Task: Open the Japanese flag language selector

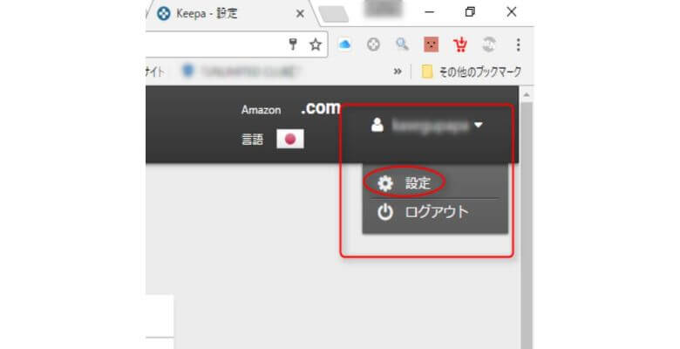Action: point(289,139)
